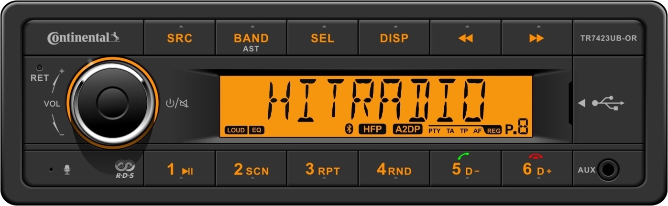The width and height of the screenshot is (668, 206).
Task: Click the HFP indicator on display
Action: pyautogui.click(x=372, y=129)
